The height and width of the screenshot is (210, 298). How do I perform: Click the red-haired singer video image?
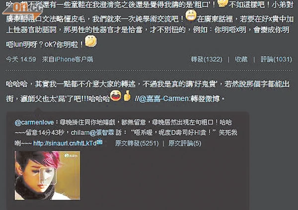click(x=47, y=175)
